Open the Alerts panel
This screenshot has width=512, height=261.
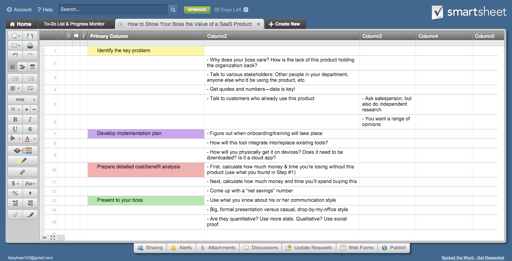coord(181,248)
